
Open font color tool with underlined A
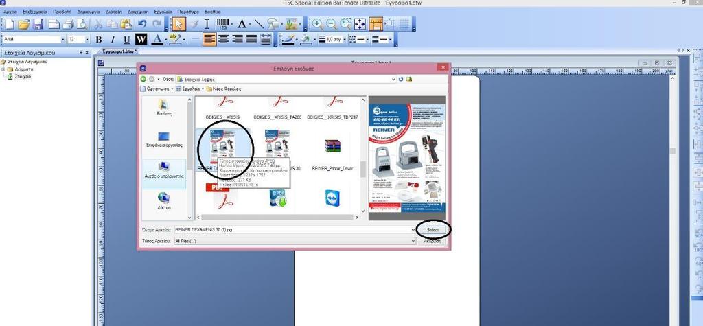click(157, 39)
